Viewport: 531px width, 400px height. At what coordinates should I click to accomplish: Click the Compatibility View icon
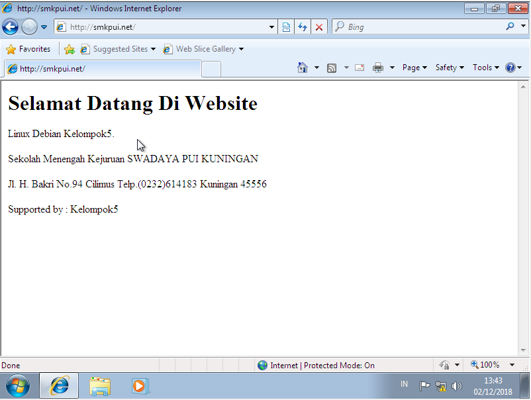[x=285, y=26]
